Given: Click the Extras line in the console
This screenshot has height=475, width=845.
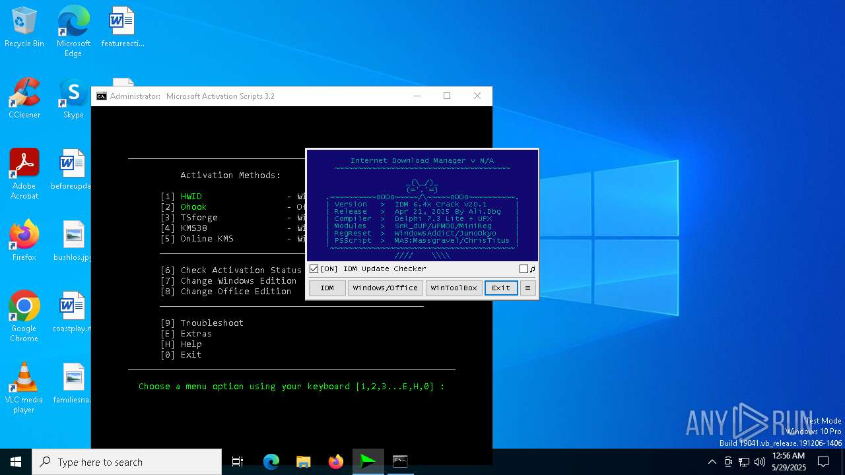Looking at the screenshot, I should pyautogui.click(x=186, y=334).
